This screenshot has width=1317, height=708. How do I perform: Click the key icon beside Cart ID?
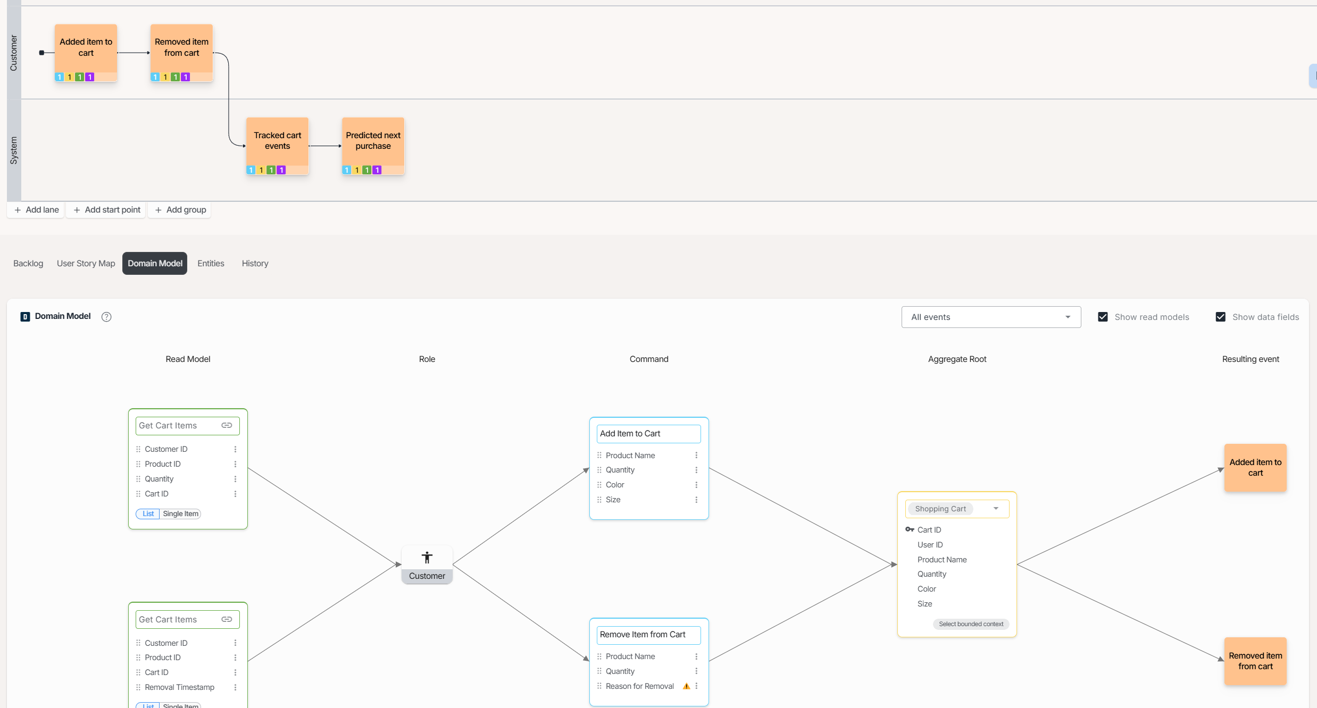[x=910, y=529]
